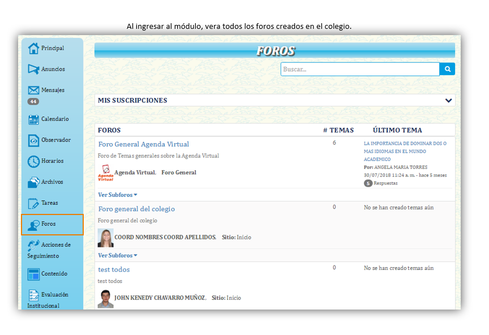Click the 5 Respuestas count badge

tap(368, 183)
